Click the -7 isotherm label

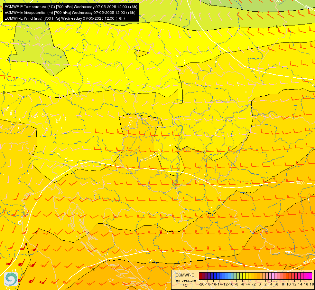click(x=209, y=5)
